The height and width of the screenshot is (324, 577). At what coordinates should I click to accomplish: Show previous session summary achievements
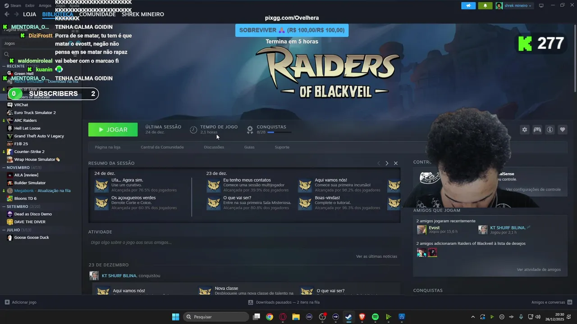coord(379,163)
